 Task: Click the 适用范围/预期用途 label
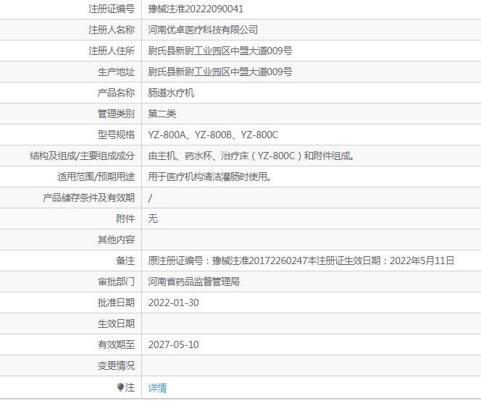click(x=96, y=177)
